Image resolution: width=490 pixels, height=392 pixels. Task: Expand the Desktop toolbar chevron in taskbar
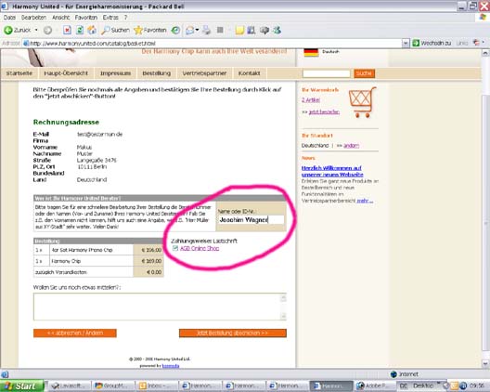coord(438,384)
